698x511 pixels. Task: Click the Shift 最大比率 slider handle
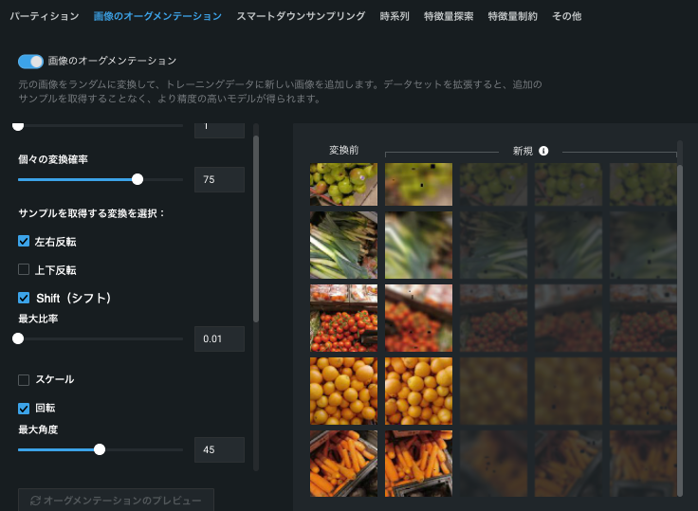[18, 338]
